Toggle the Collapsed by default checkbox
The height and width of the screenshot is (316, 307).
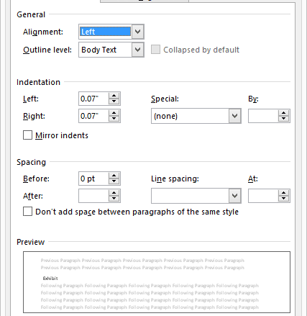click(155, 50)
